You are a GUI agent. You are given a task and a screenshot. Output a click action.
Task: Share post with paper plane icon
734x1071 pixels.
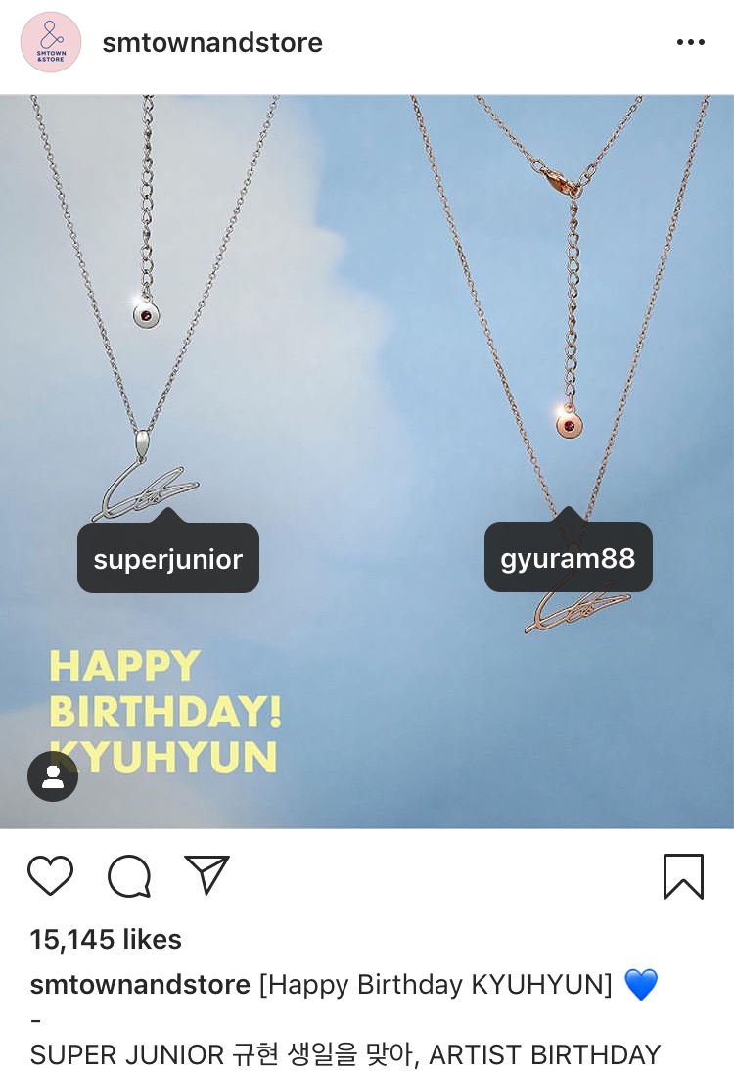[206, 874]
